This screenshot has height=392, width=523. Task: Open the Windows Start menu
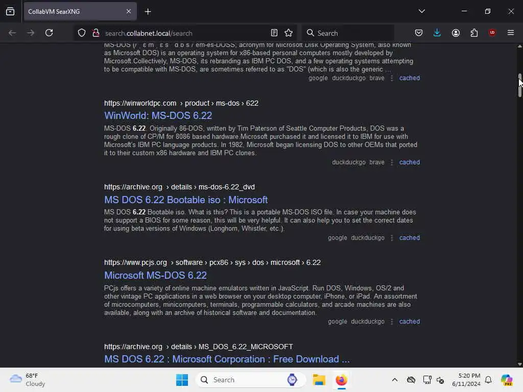pos(182,380)
